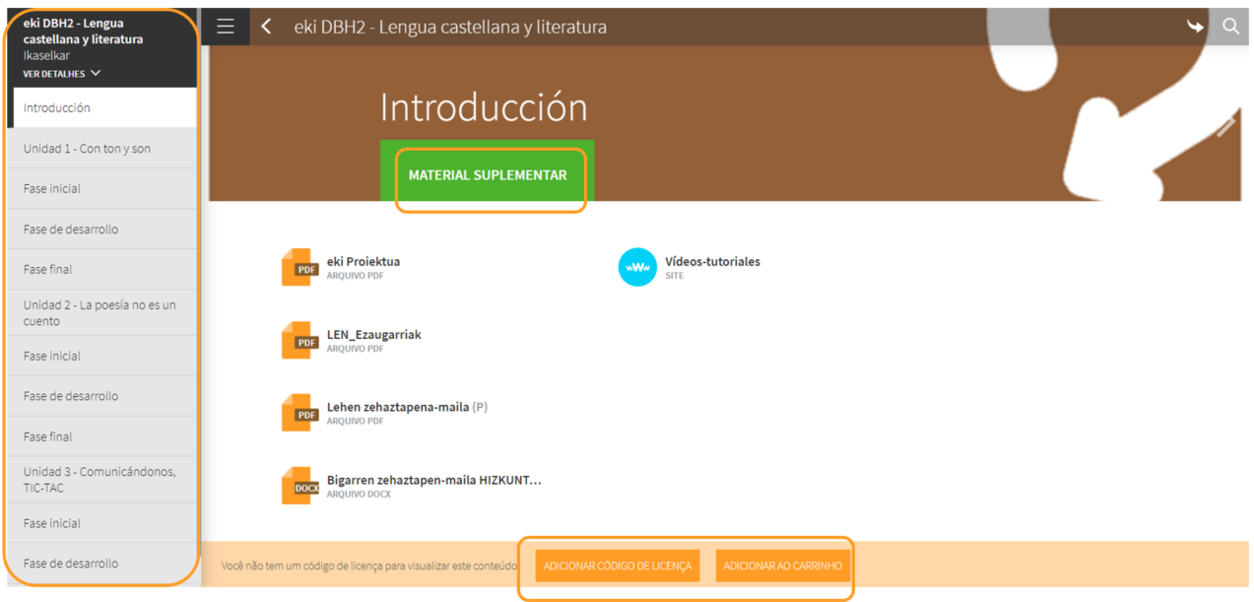Open the Bigarren zehaztapen-maila DOCX icon
This screenshot has width=1254, height=602.
tap(299, 487)
